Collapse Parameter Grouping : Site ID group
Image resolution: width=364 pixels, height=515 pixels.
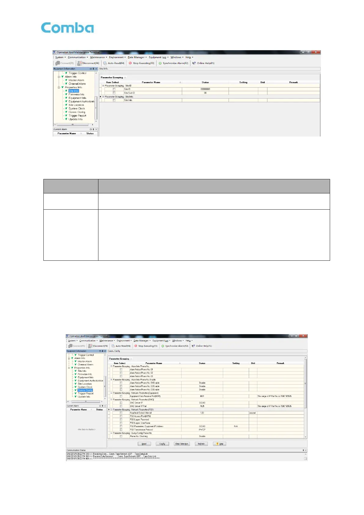[x=103, y=86]
